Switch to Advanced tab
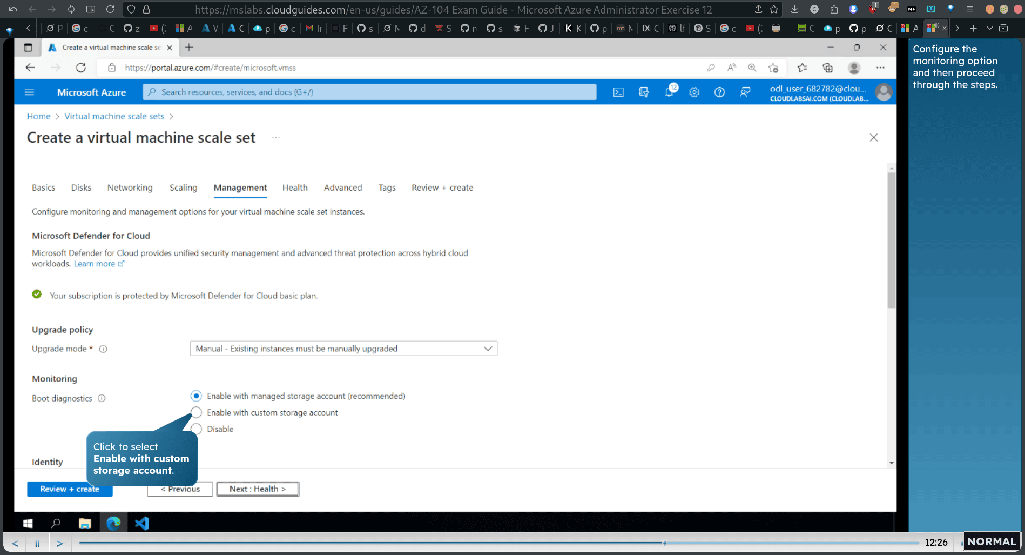 coord(343,188)
